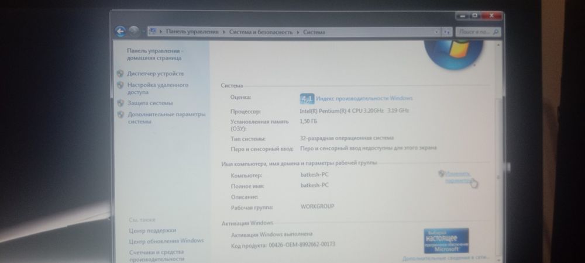This screenshot has height=263, width=585.
Task: Open Центр обновления Windows
Action: coord(166,241)
